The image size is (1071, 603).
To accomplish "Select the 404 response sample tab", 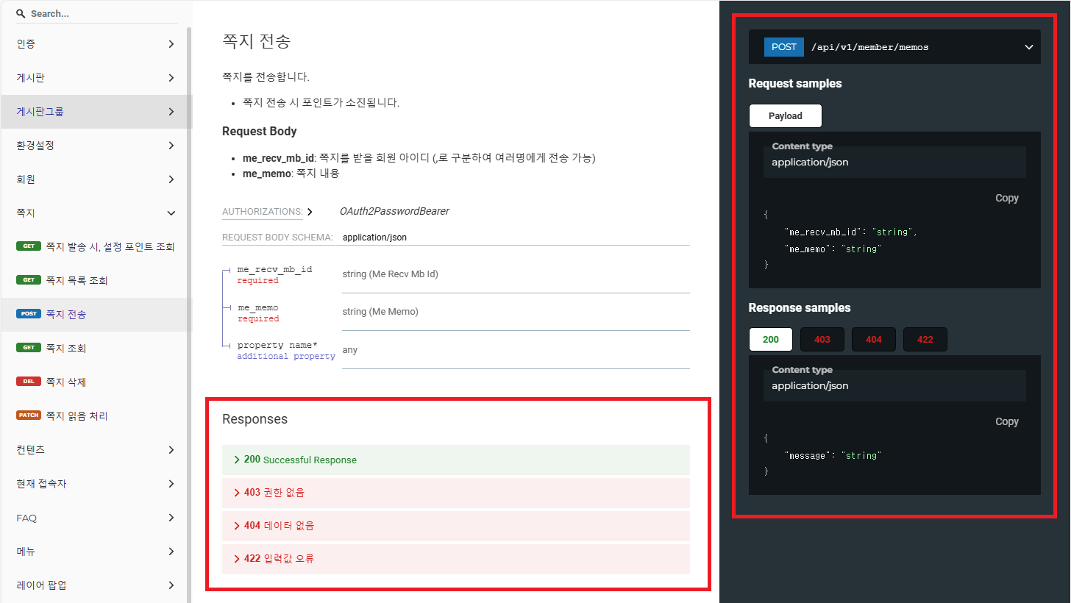I will [x=873, y=340].
